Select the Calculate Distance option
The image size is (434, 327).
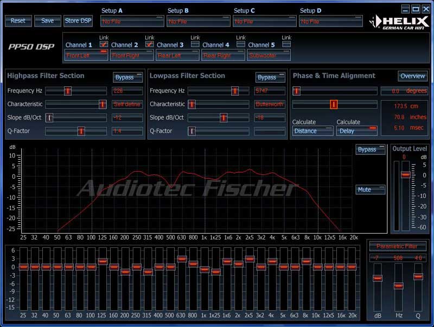coord(313,131)
